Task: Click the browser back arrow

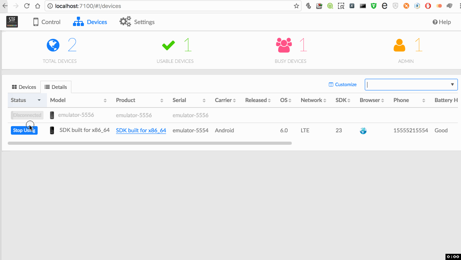Action: 5,6
